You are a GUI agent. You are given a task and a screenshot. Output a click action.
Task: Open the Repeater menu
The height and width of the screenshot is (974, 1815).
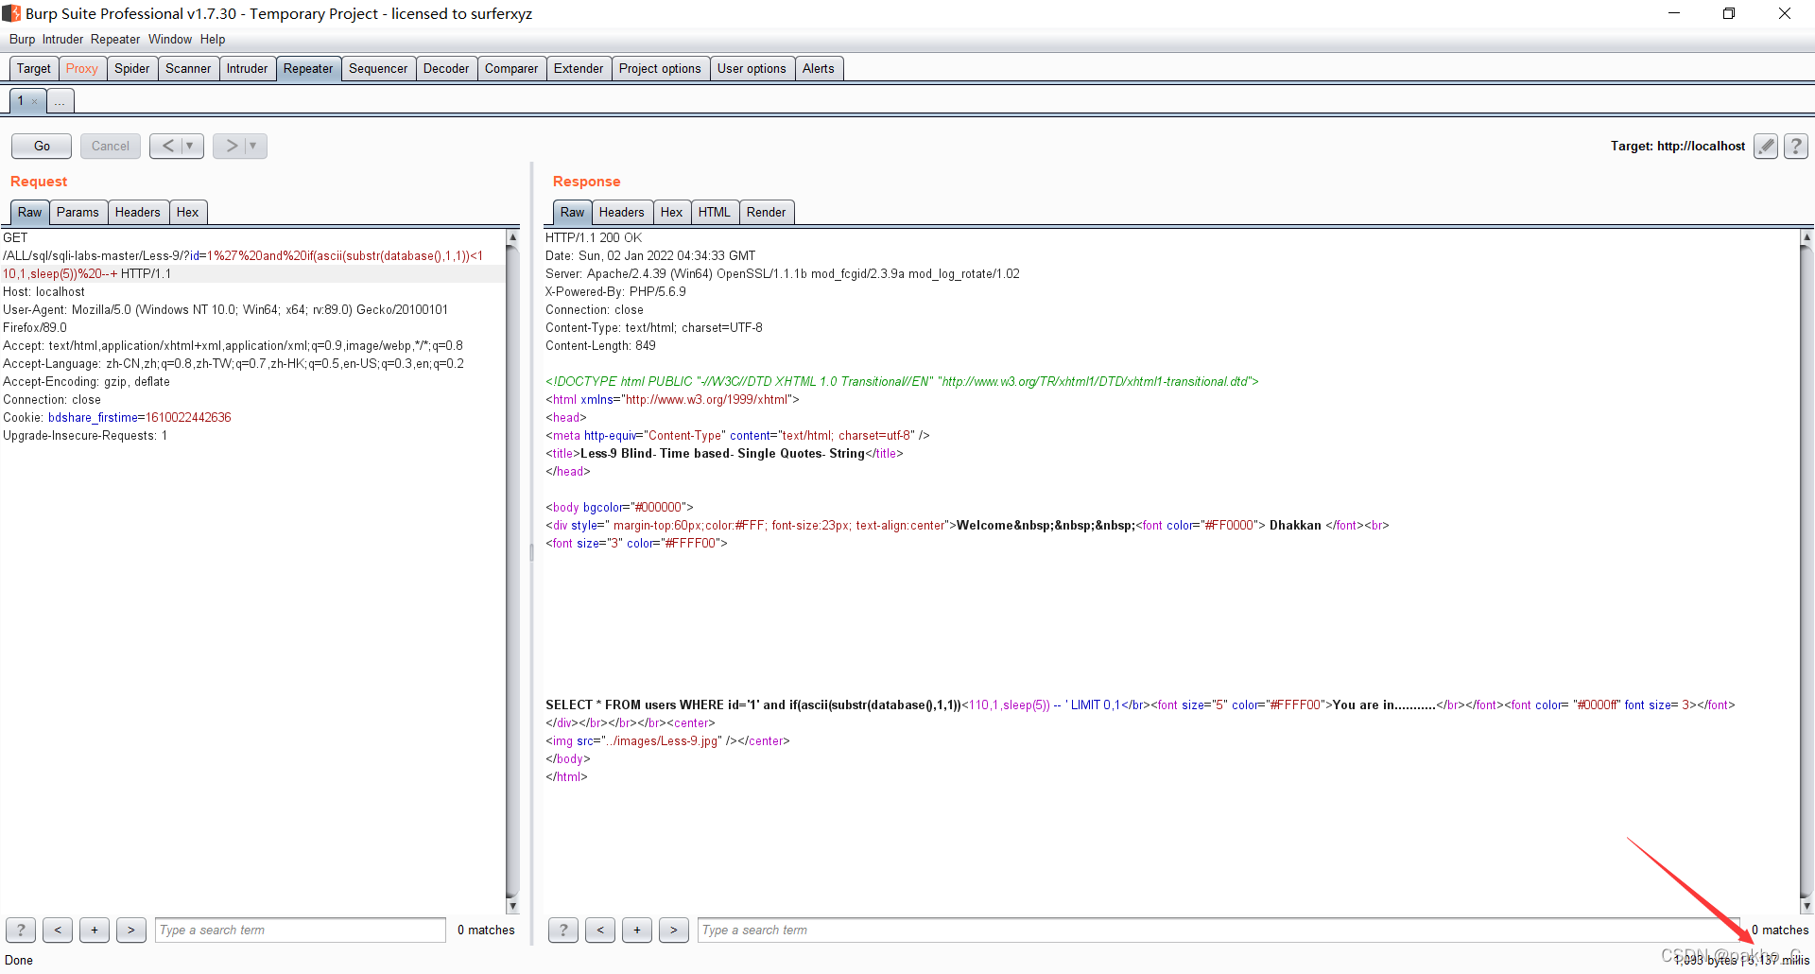tap(115, 39)
